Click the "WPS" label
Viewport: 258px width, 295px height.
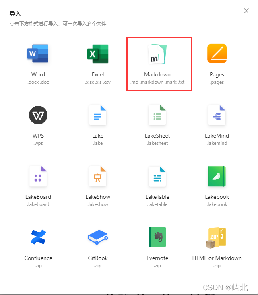(x=38, y=136)
